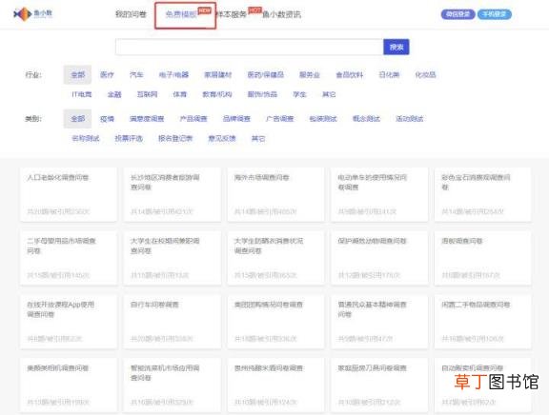
Task: Open the 保护濒危动物调查问卷 card
Action: [379, 258]
